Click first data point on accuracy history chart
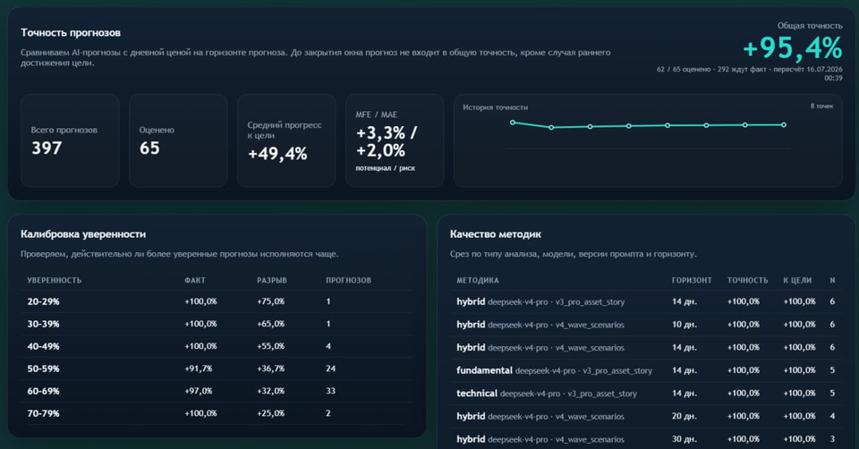Screen dimensions: 859x449 coord(512,123)
